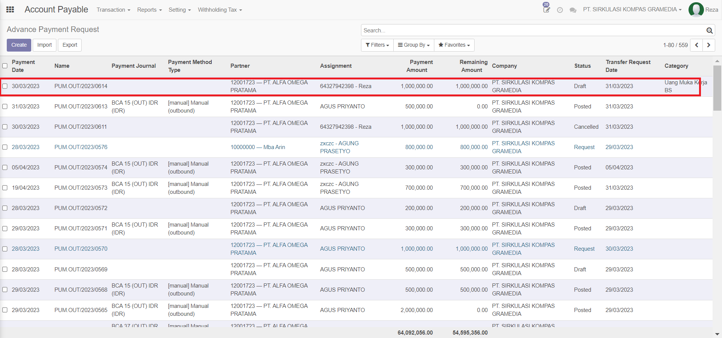
Task: Open company selector PT. SIRKULASI KOMPAS GRAMEDIA
Action: (632, 9)
